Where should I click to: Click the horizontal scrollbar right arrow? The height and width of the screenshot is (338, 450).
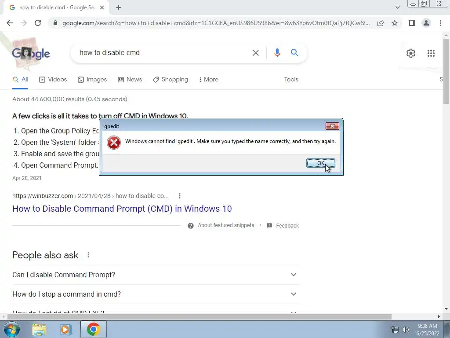tap(439, 316)
